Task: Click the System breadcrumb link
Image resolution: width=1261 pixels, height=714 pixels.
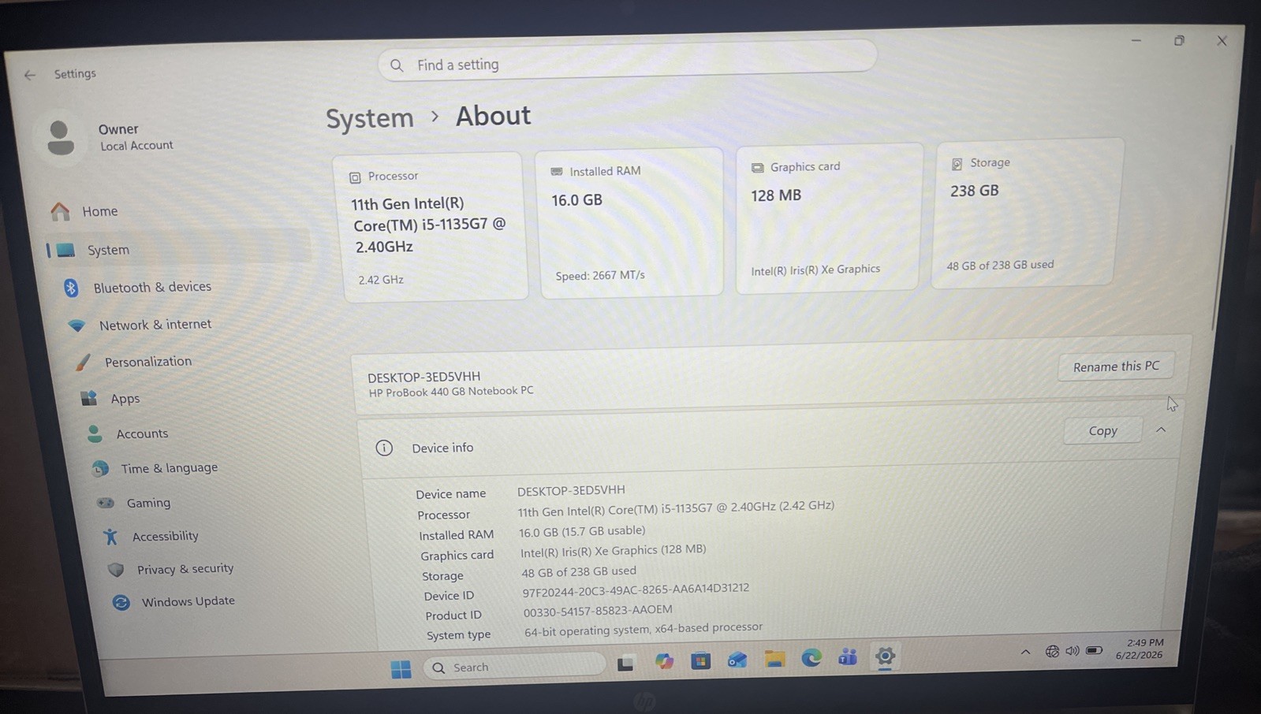Action: pyautogui.click(x=370, y=118)
